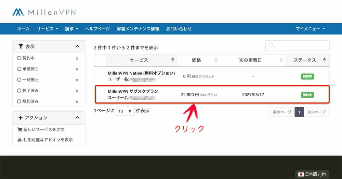Click the shopping cart icon for 新しいサービスを注文

point(19,129)
